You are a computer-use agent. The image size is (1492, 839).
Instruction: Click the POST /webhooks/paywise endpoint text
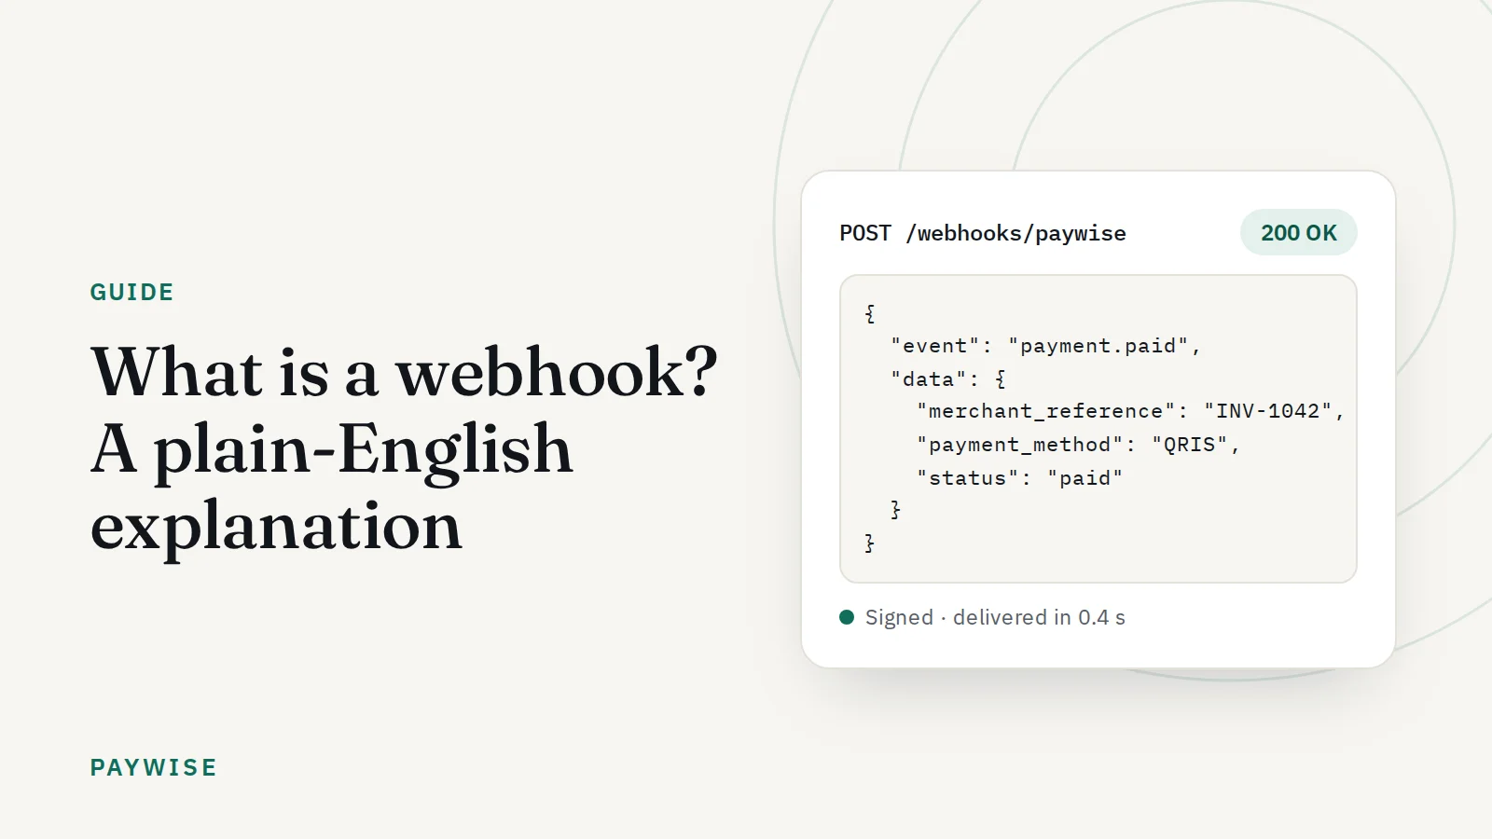click(x=983, y=233)
